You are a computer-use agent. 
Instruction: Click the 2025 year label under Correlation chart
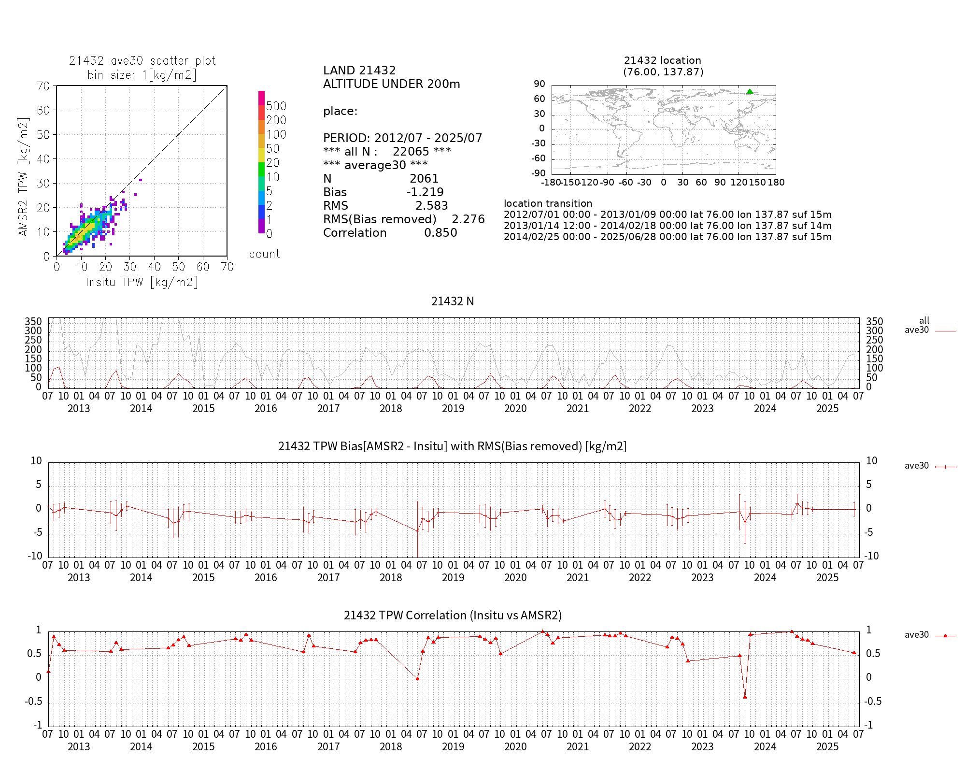pyautogui.click(x=827, y=747)
